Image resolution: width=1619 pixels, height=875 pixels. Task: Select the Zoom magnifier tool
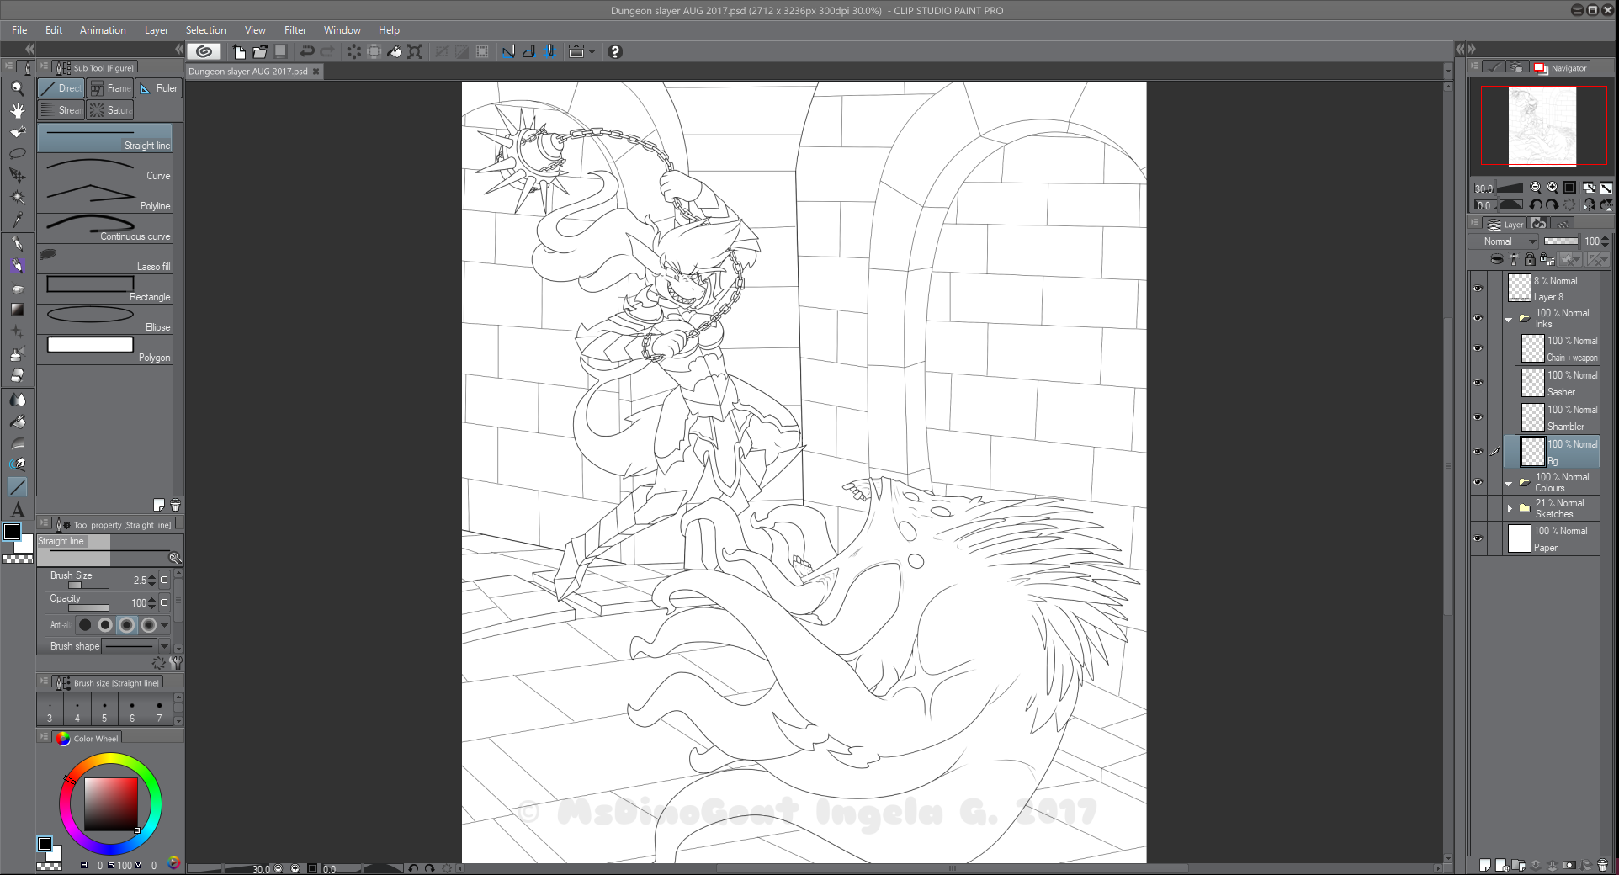[17, 88]
